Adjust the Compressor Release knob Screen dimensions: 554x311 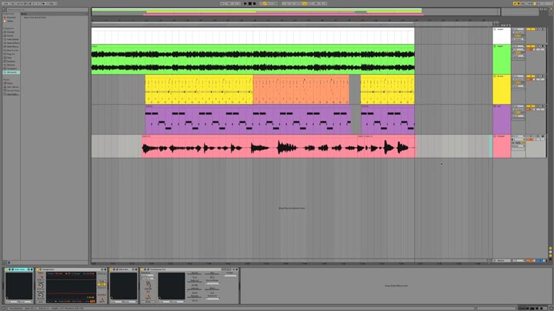(41, 294)
